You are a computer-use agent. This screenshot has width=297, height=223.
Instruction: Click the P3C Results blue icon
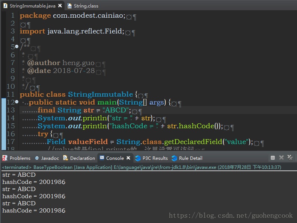(138, 158)
